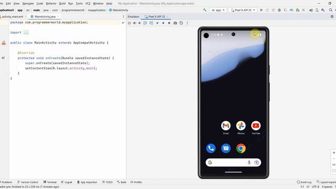
Task: Click the green inspection checkmark in editor
Action: tap(123, 23)
